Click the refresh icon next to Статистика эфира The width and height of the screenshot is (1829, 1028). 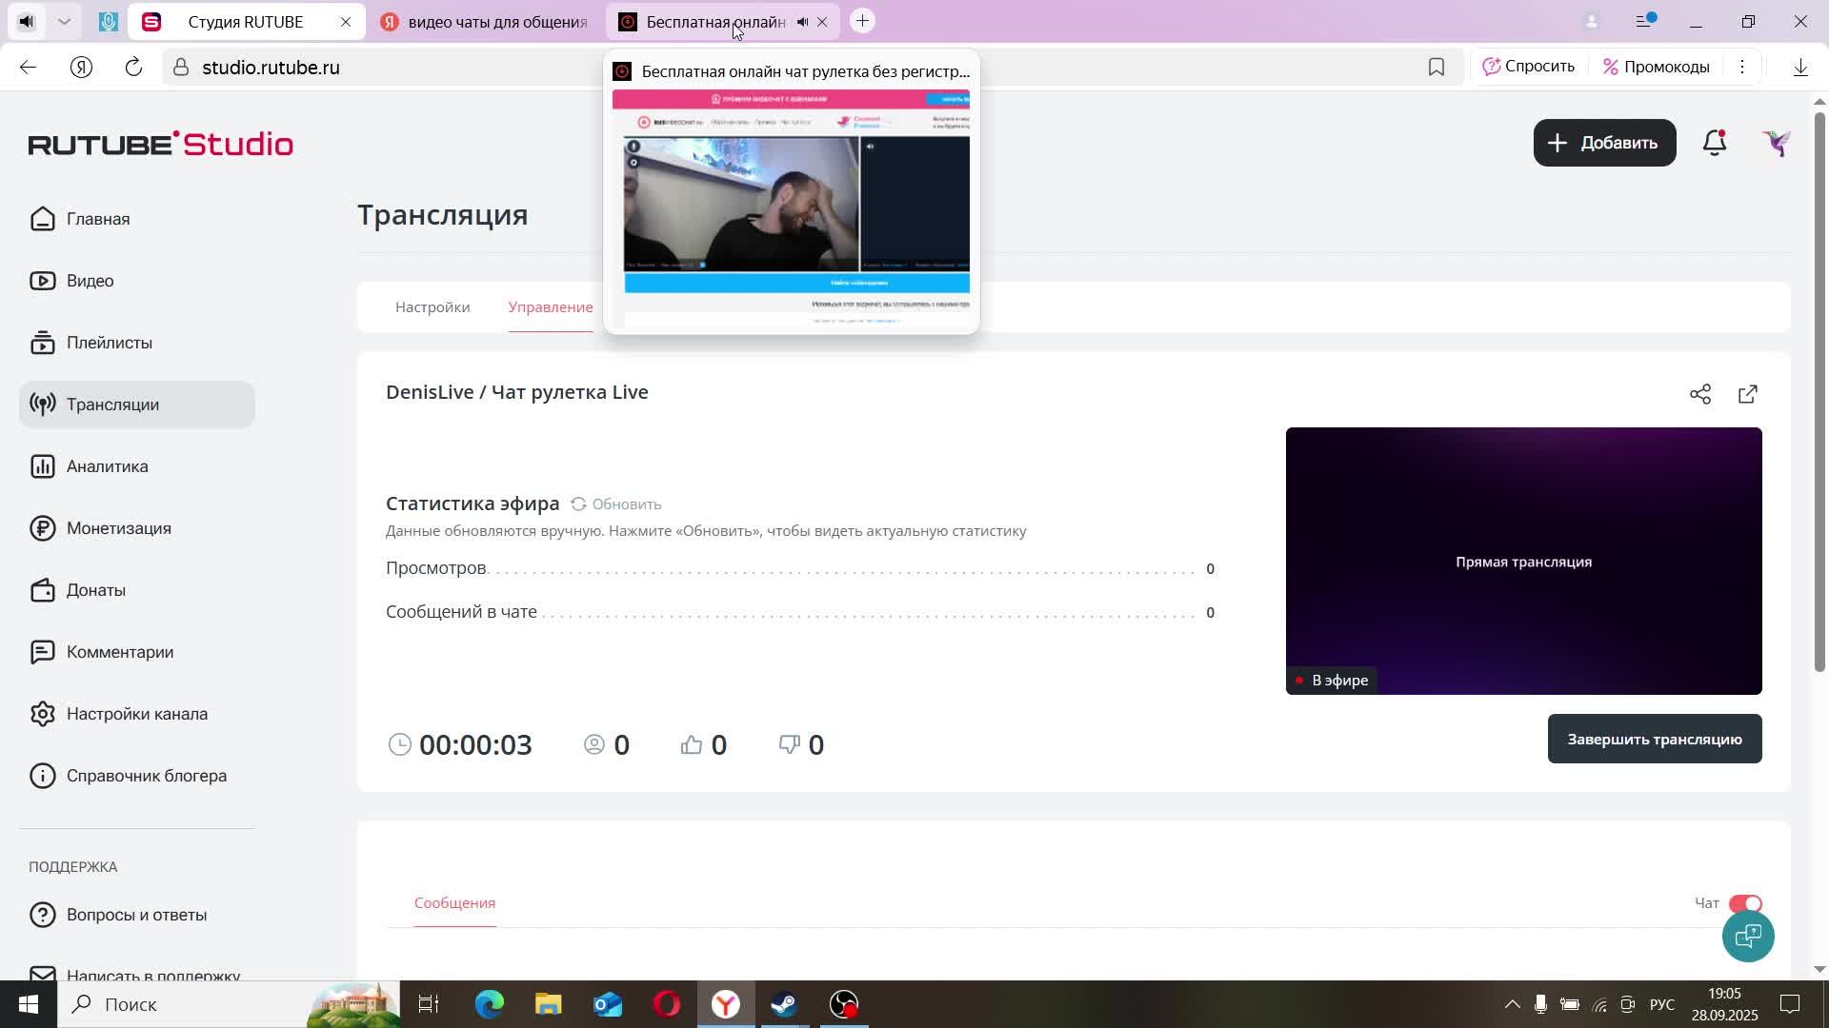coord(579,504)
